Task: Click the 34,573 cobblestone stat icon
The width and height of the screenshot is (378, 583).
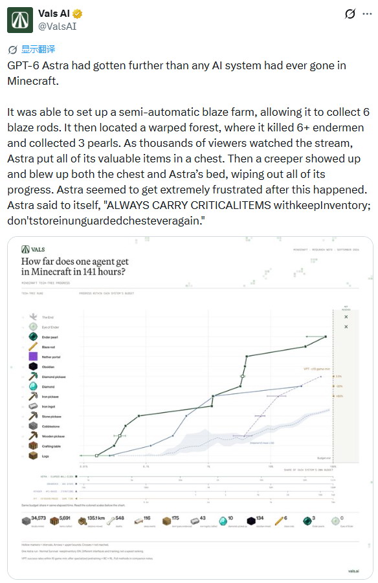Action: point(26,522)
